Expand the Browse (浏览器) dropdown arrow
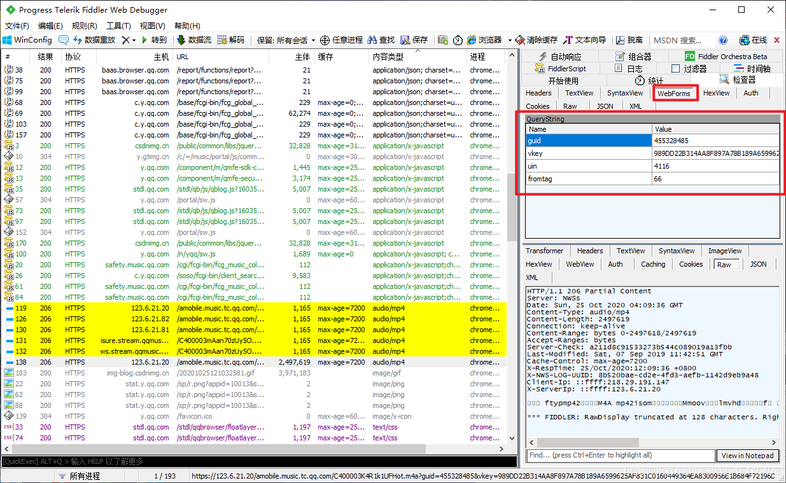Screen dimensions: 786x483 pos(510,39)
